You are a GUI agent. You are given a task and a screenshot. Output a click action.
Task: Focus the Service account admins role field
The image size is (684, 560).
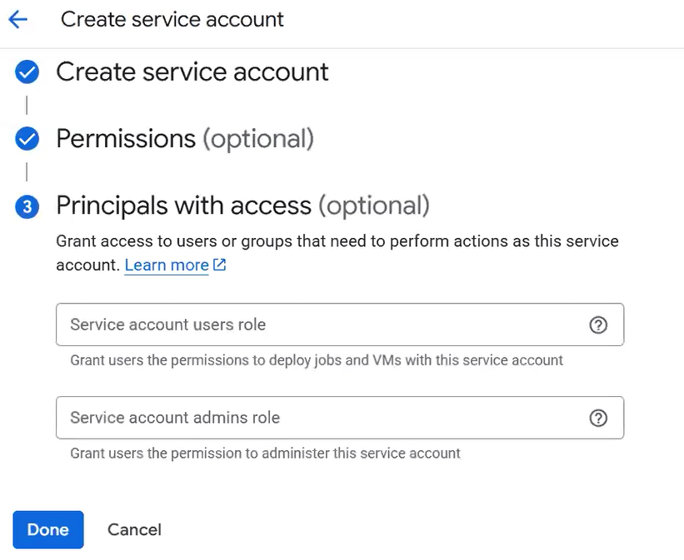[317, 418]
